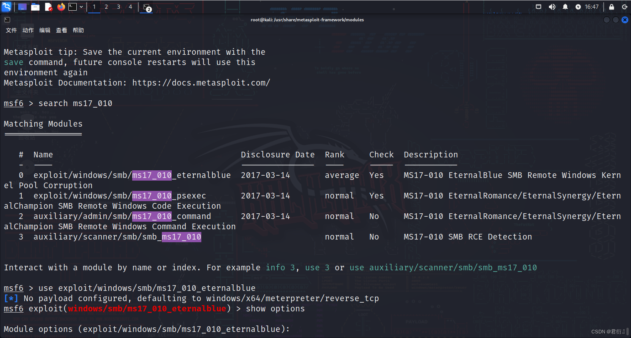Click exploit/windows/smb/ms17_010_psexec module name
This screenshot has height=338, width=631.
point(120,196)
